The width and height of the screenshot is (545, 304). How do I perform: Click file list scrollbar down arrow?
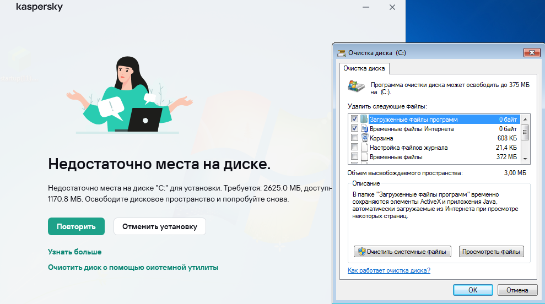[x=525, y=159]
